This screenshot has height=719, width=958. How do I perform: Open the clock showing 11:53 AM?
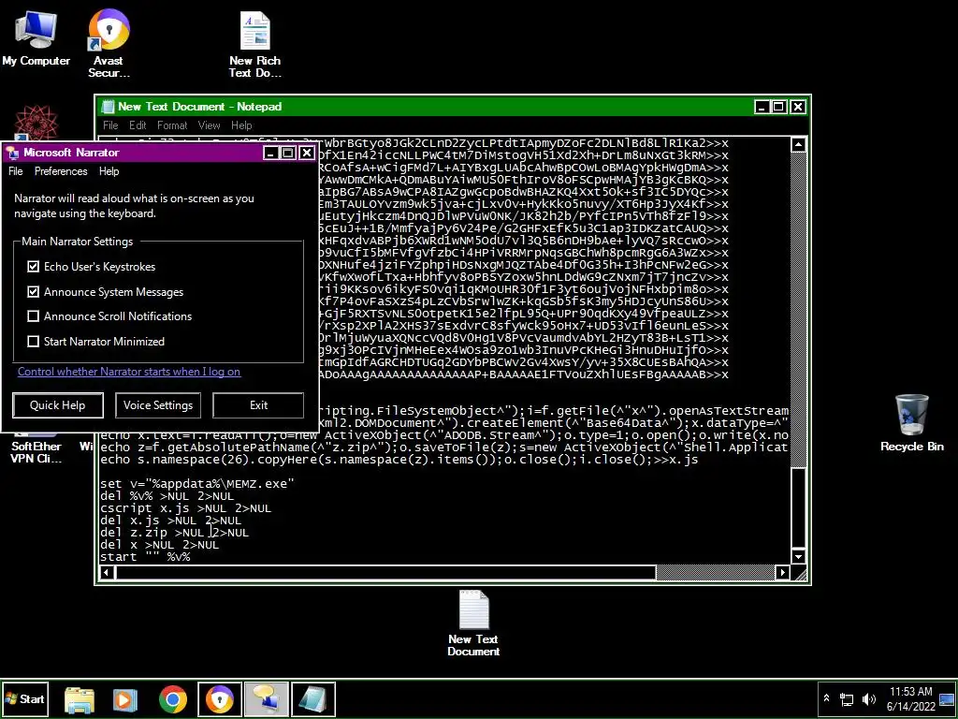(x=910, y=698)
